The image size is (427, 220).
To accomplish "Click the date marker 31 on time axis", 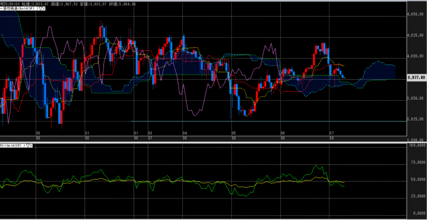I will pyautogui.click(x=87, y=133).
